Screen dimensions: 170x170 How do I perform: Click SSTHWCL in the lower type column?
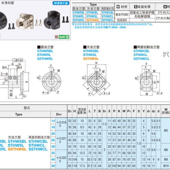pyautogui.click(x=38, y=149)
